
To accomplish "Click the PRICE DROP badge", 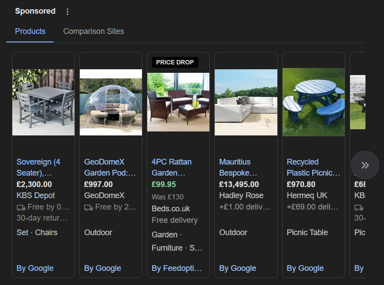I will (175, 62).
